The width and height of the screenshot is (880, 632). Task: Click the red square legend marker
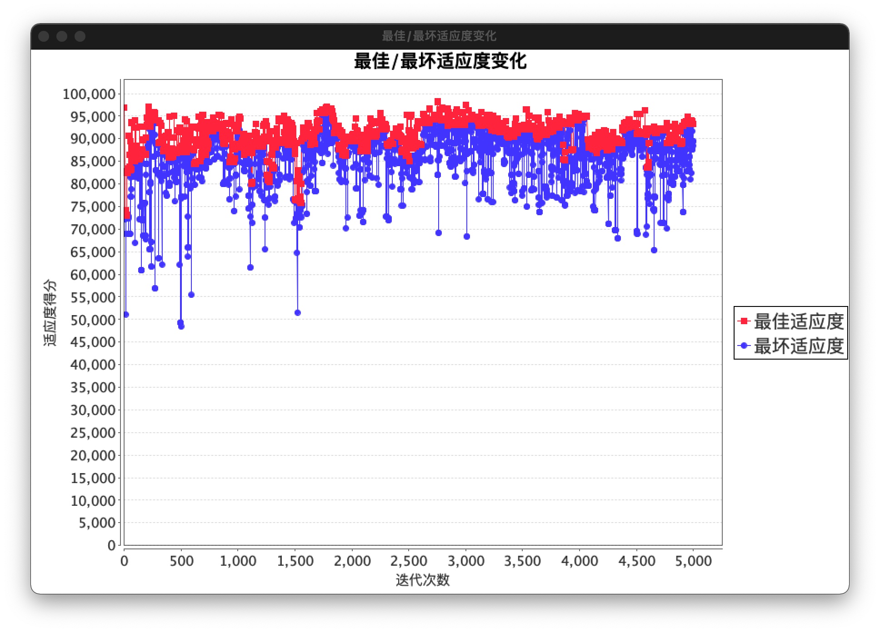tap(744, 321)
